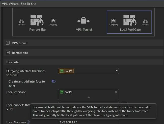
Task: Toggle Create and add interface to zone
Action: (x=53, y=81)
